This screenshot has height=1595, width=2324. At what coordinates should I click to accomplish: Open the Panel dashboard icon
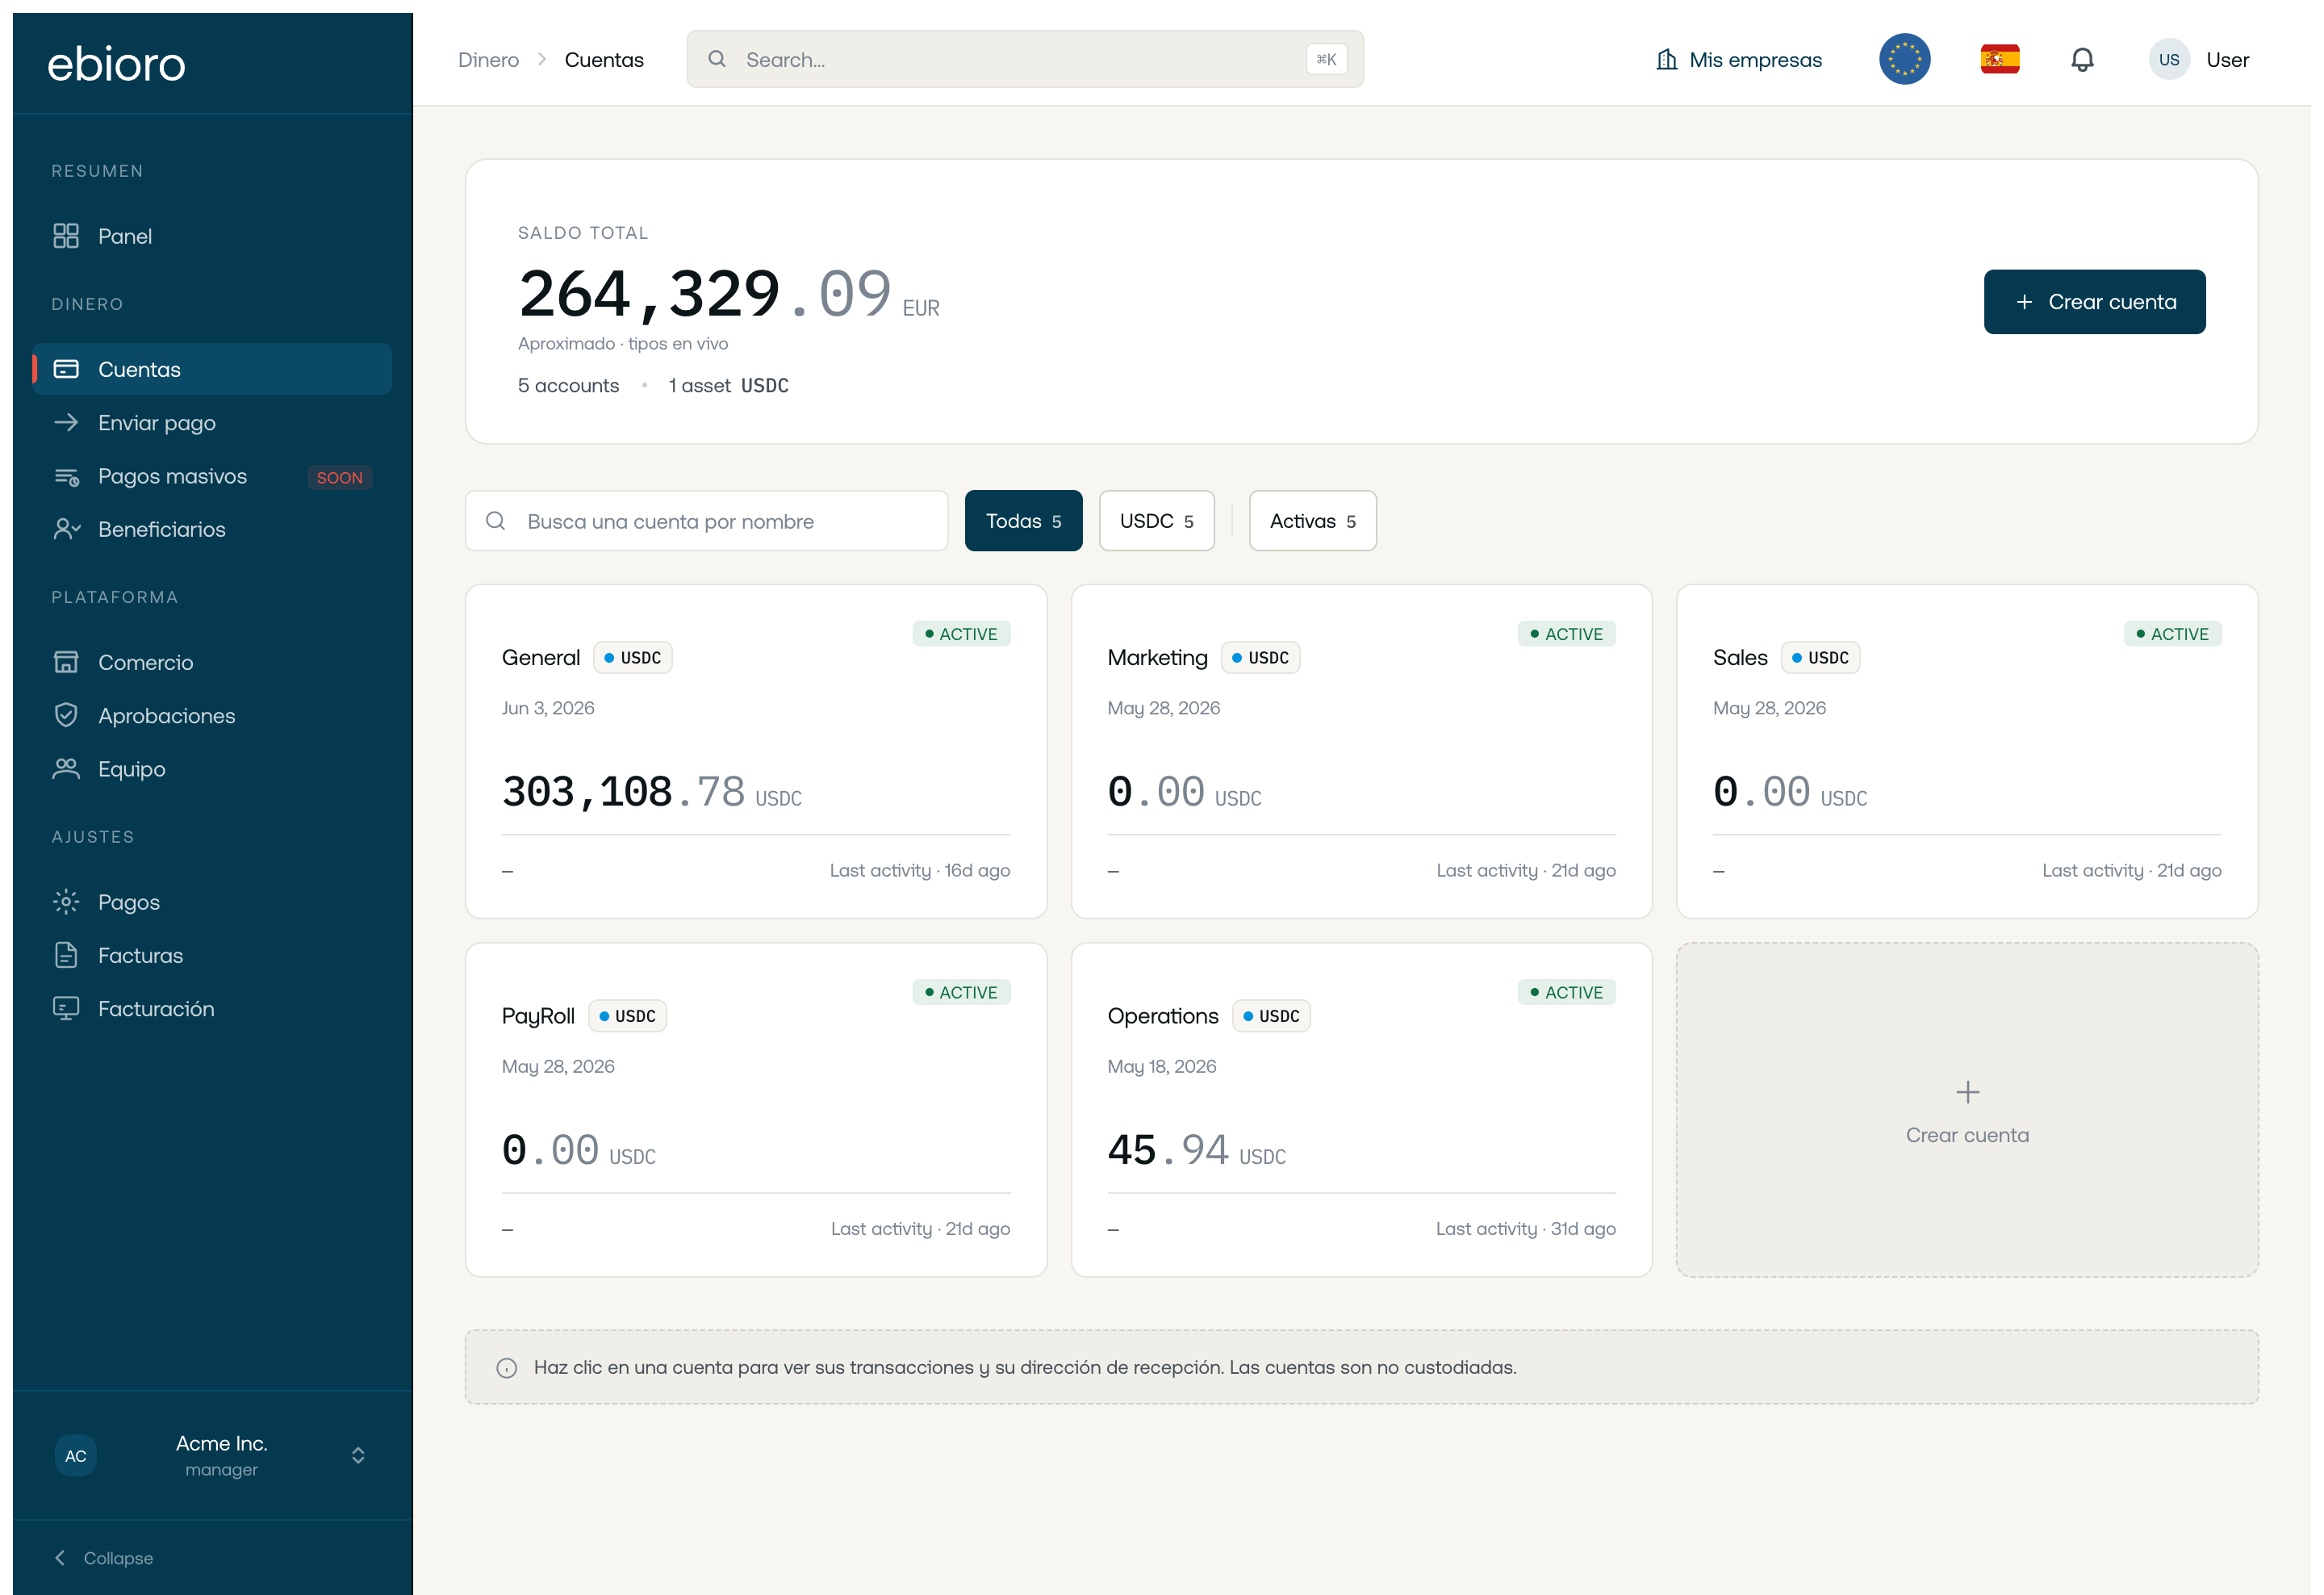pyautogui.click(x=66, y=236)
